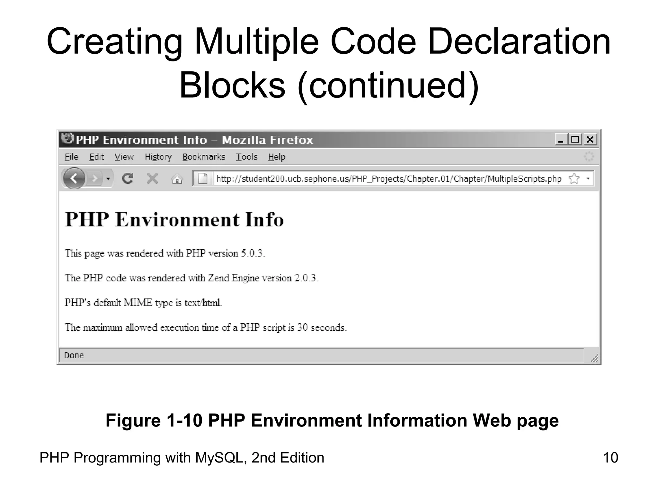Click the 'default MIME type is text/html' line
Viewport: 658px width, 494px height.
143,303
